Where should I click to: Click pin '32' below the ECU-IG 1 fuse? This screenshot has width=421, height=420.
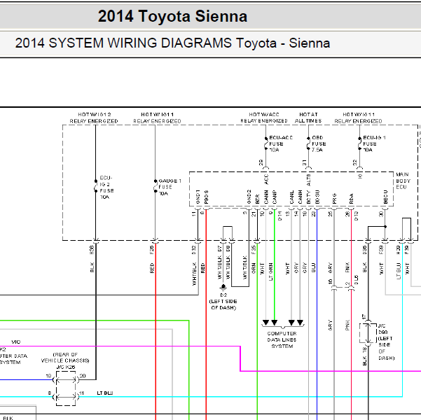tap(355, 162)
